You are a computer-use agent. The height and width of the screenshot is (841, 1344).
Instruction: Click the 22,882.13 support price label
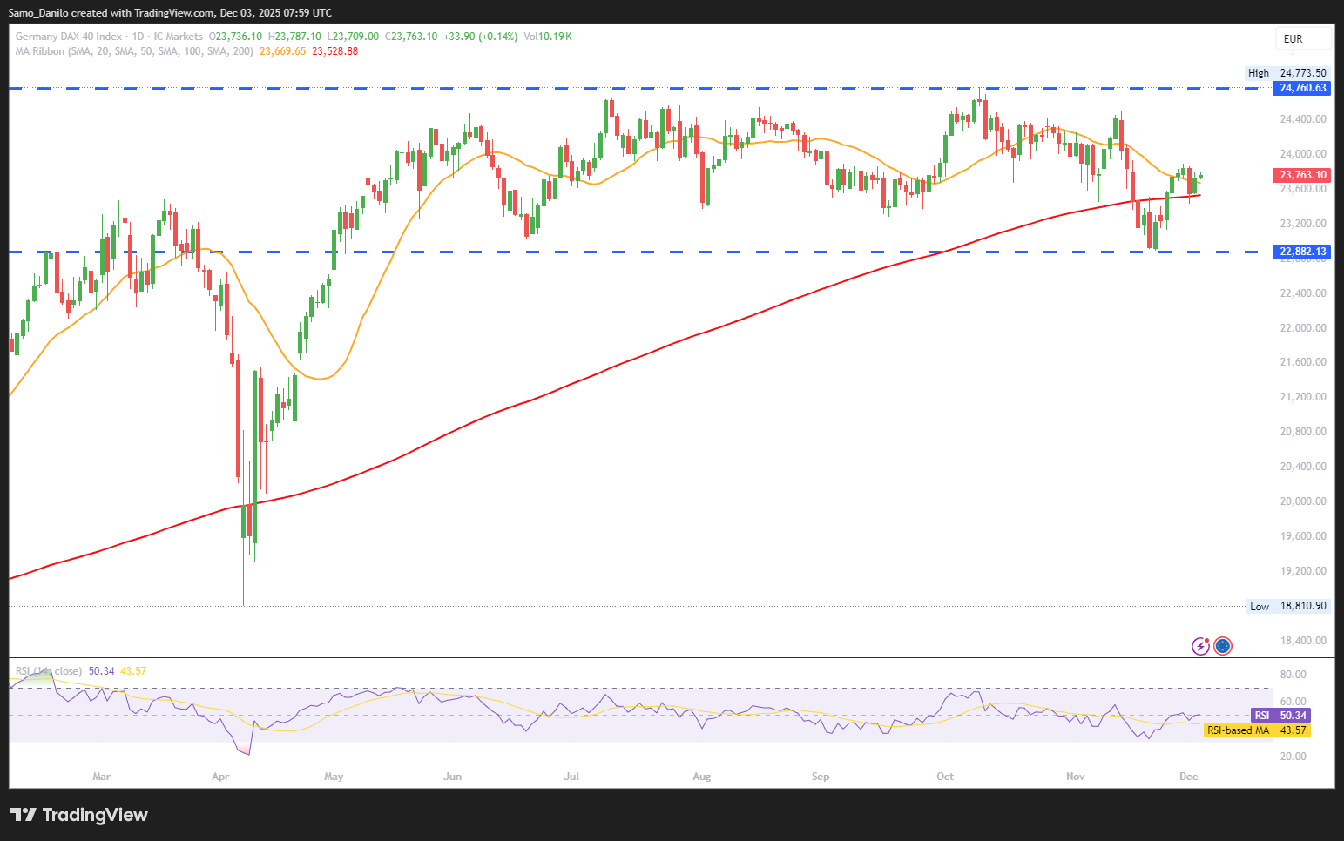coord(1302,252)
